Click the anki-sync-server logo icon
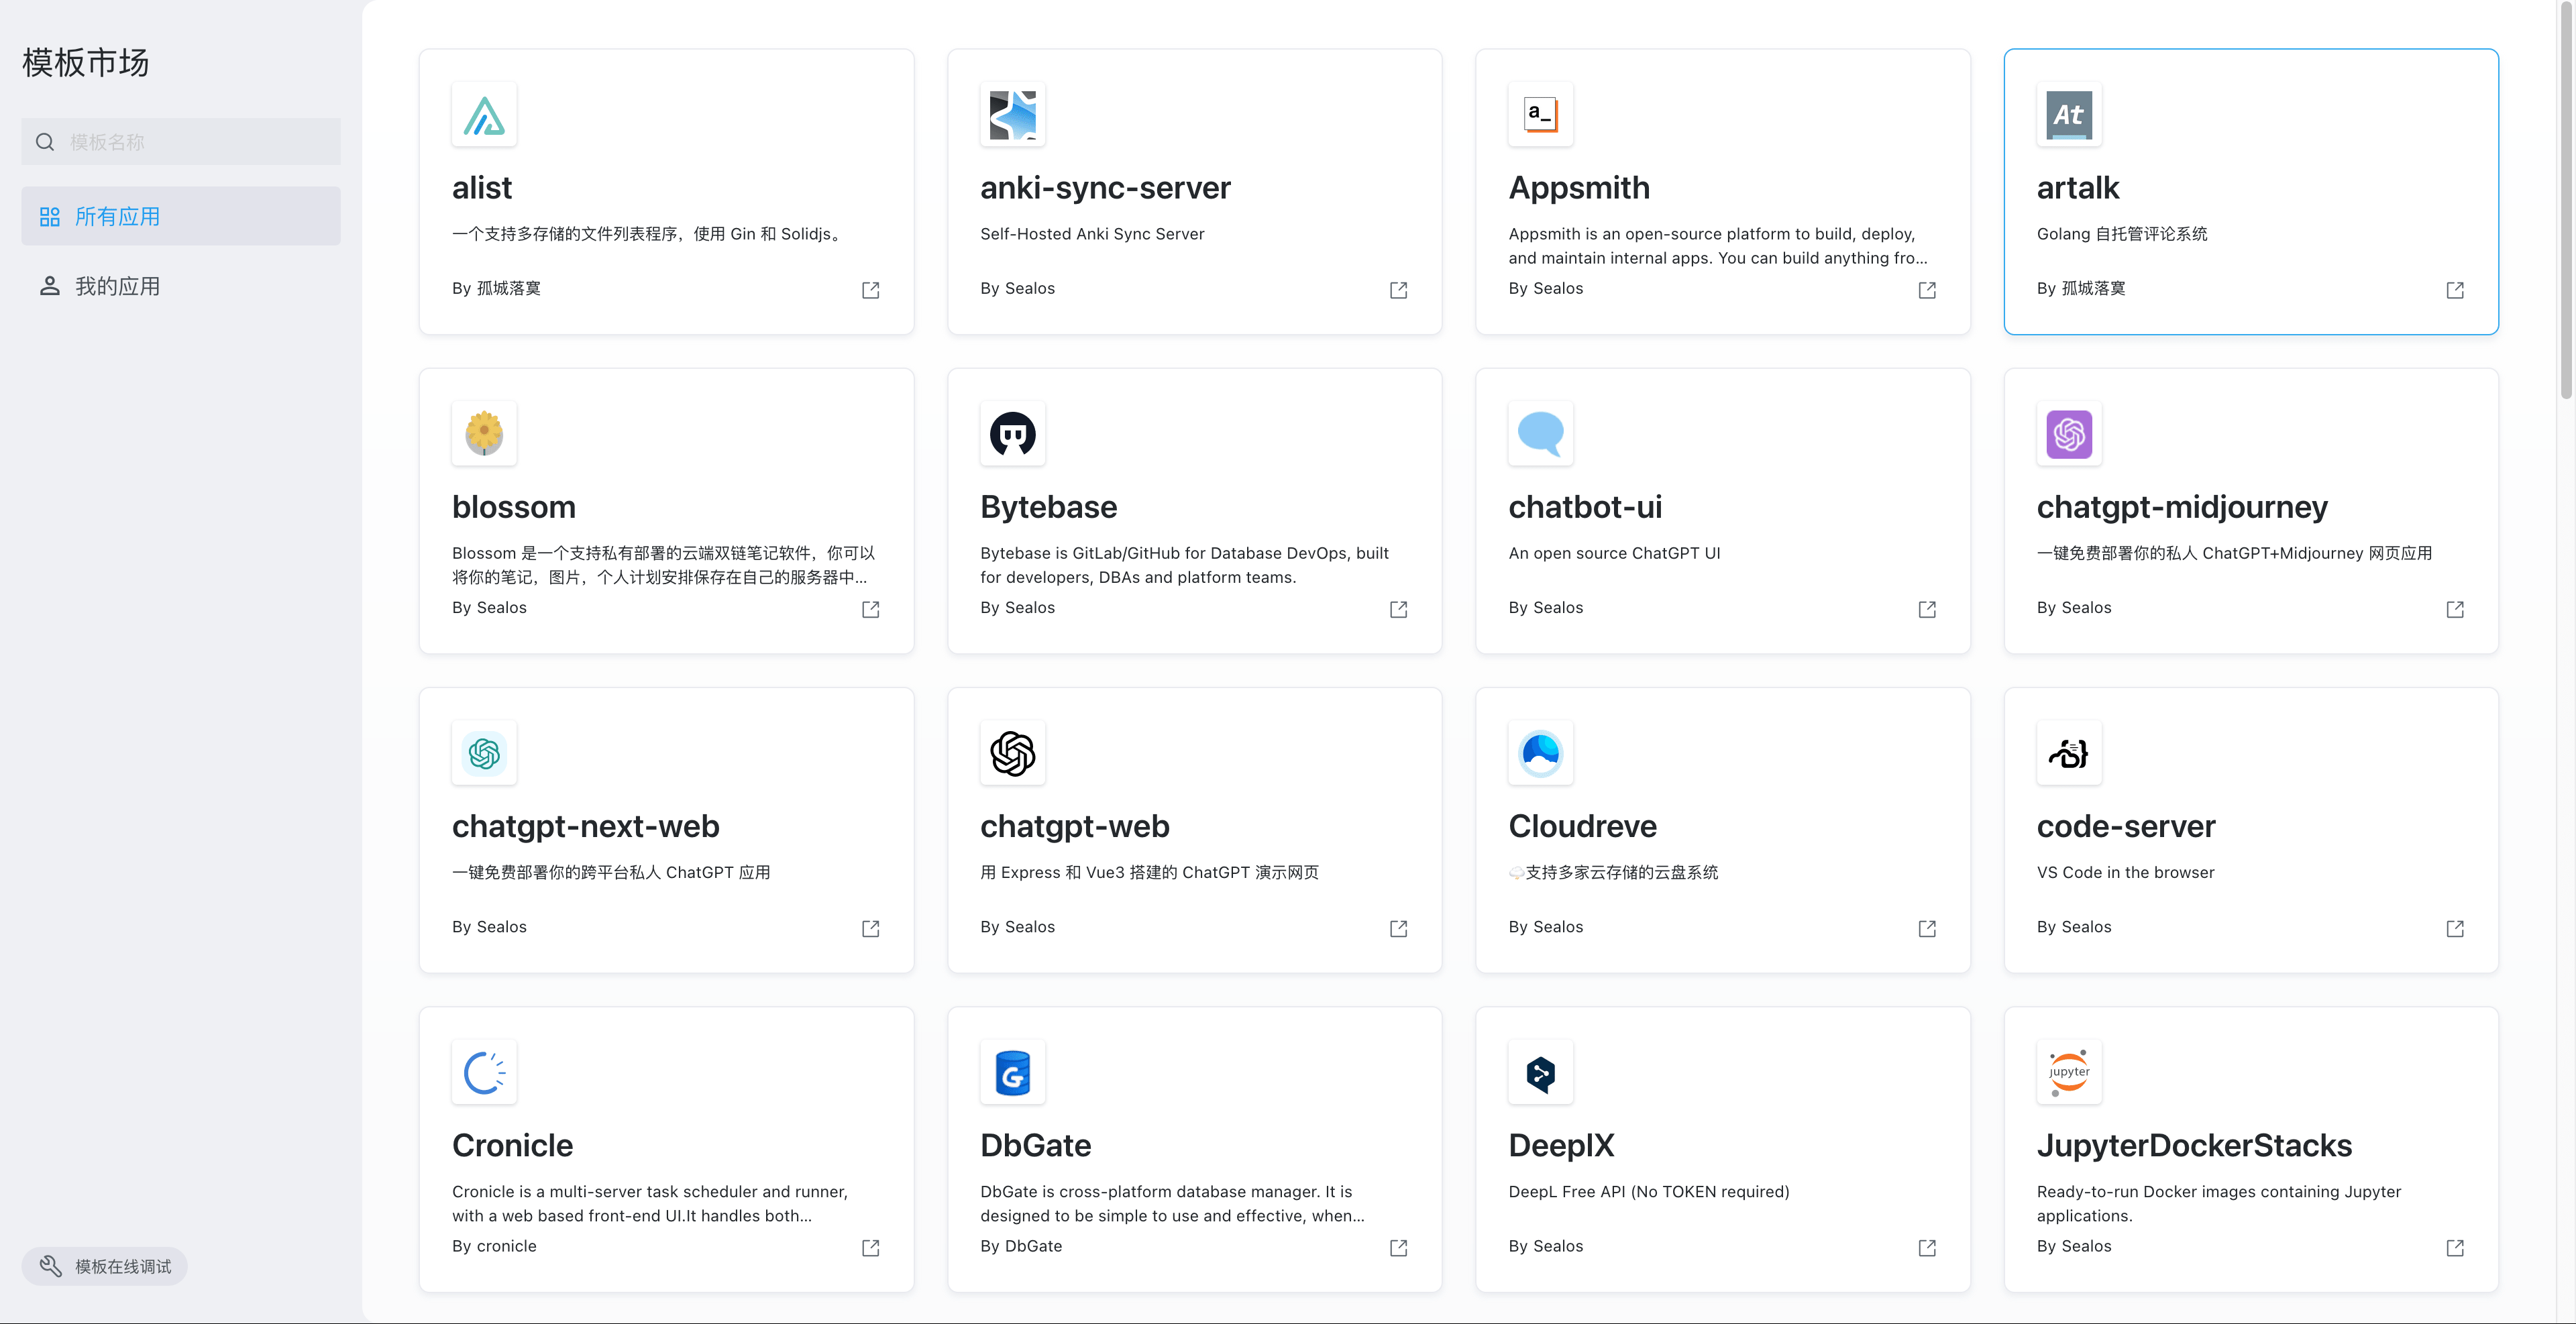2576x1324 pixels. [x=1012, y=115]
